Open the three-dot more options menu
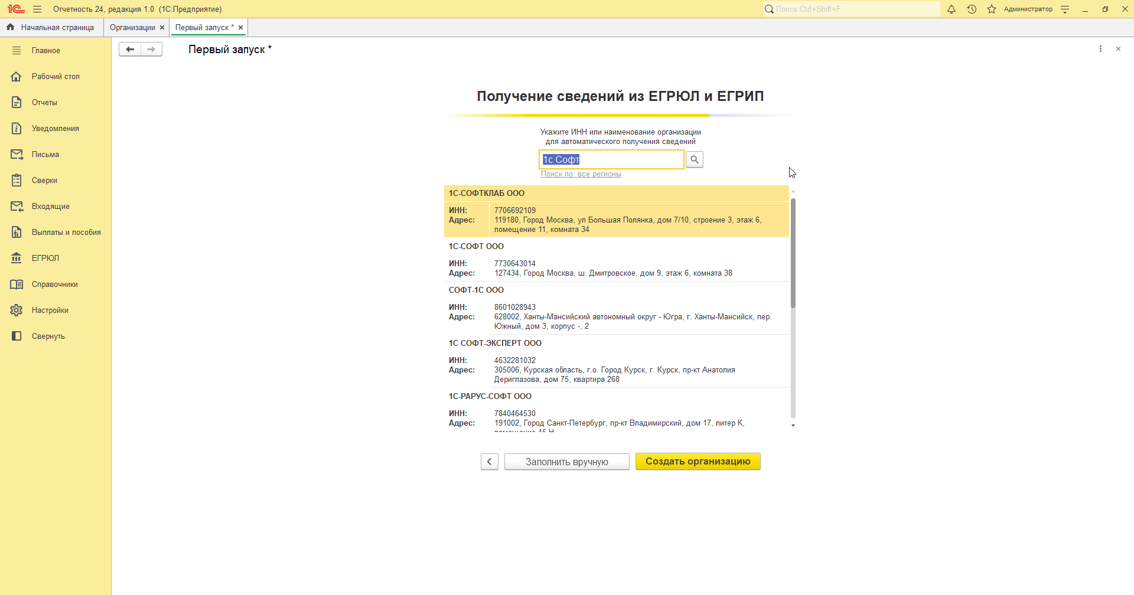 coord(1100,49)
